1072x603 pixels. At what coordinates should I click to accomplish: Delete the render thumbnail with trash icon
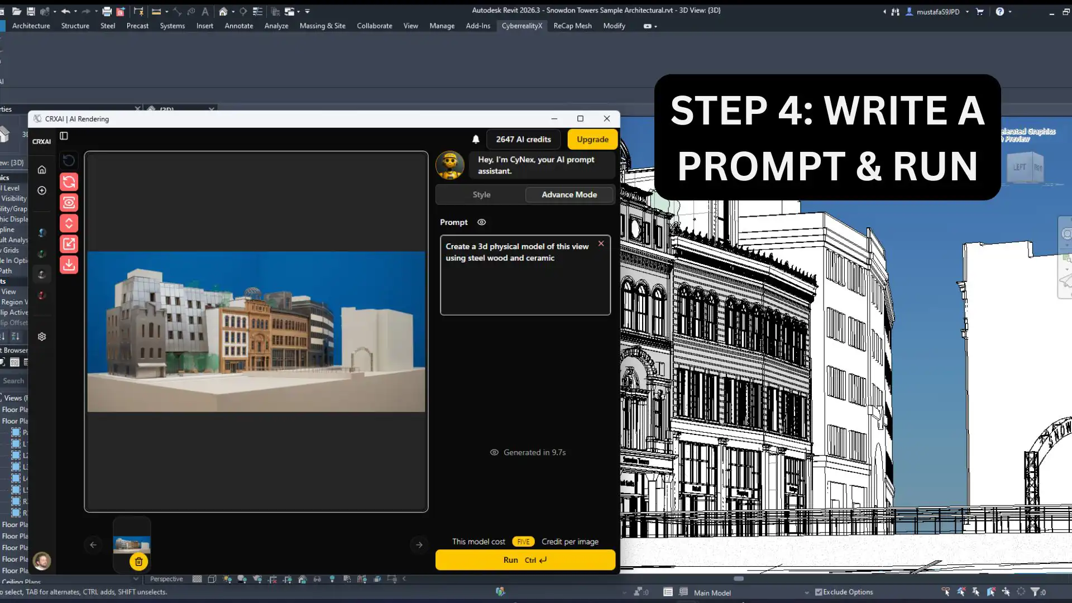click(x=138, y=562)
